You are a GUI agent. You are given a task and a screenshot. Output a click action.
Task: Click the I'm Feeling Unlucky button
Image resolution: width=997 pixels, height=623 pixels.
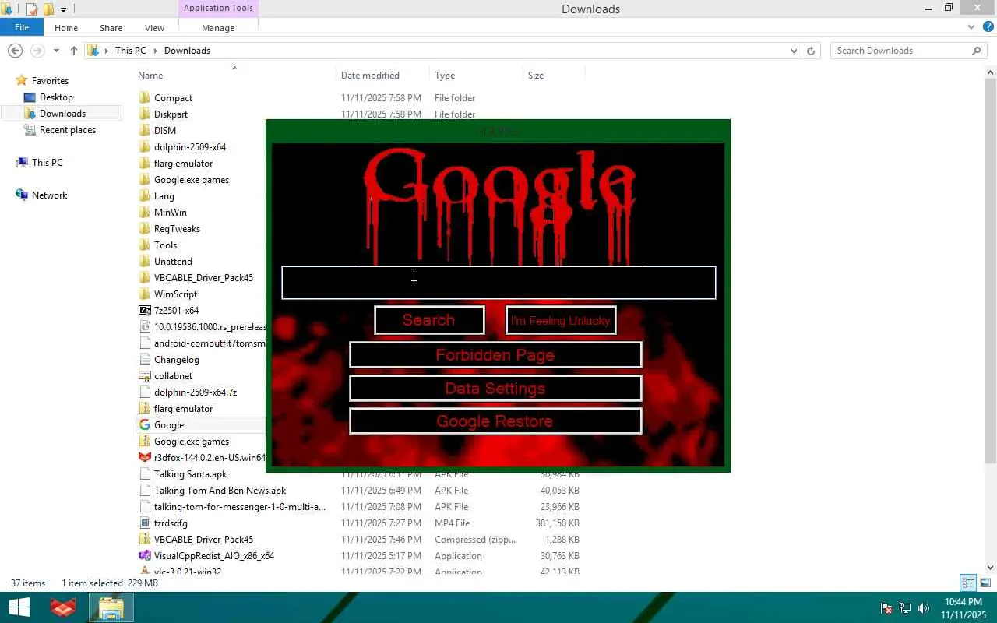(x=561, y=320)
